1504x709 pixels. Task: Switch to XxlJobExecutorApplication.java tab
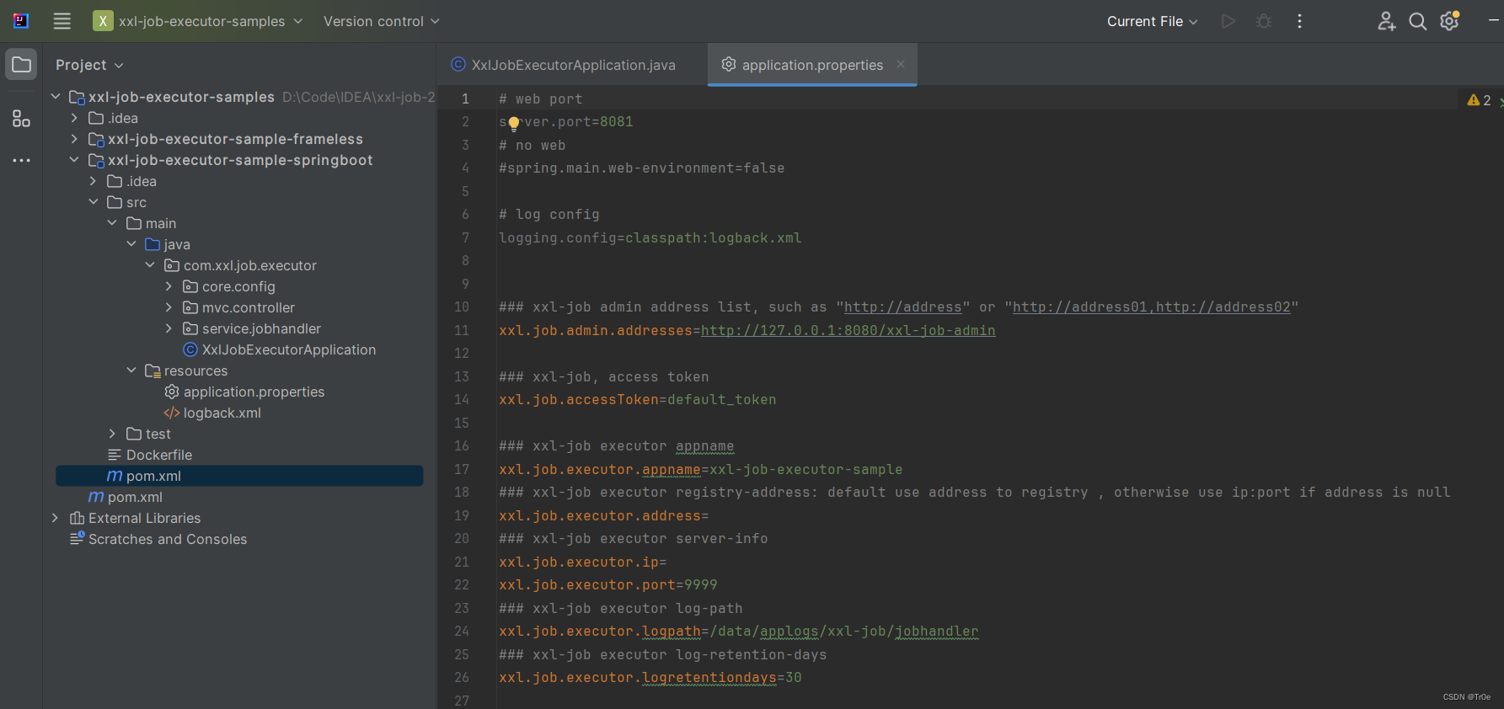point(564,65)
